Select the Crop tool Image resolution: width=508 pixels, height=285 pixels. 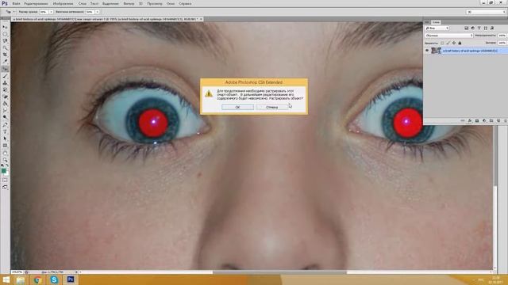coord(5,55)
